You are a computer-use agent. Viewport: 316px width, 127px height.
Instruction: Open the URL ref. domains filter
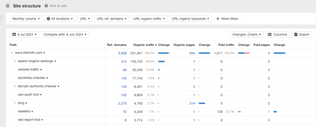pos(112,19)
